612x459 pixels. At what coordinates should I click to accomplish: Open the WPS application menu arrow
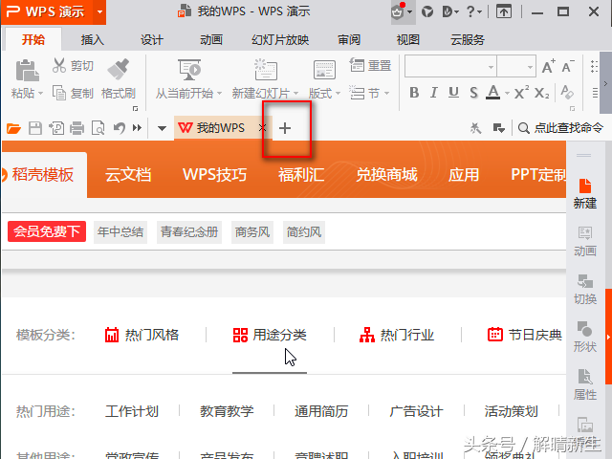click(99, 11)
